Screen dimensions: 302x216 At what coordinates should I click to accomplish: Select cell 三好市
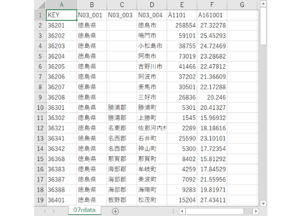(x=152, y=97)
